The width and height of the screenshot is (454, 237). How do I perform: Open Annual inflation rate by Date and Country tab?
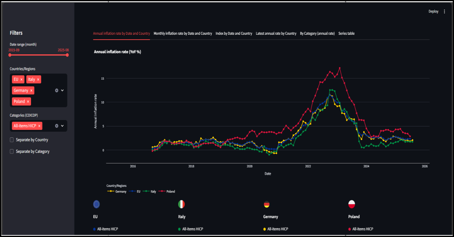[x=121, y=34]
